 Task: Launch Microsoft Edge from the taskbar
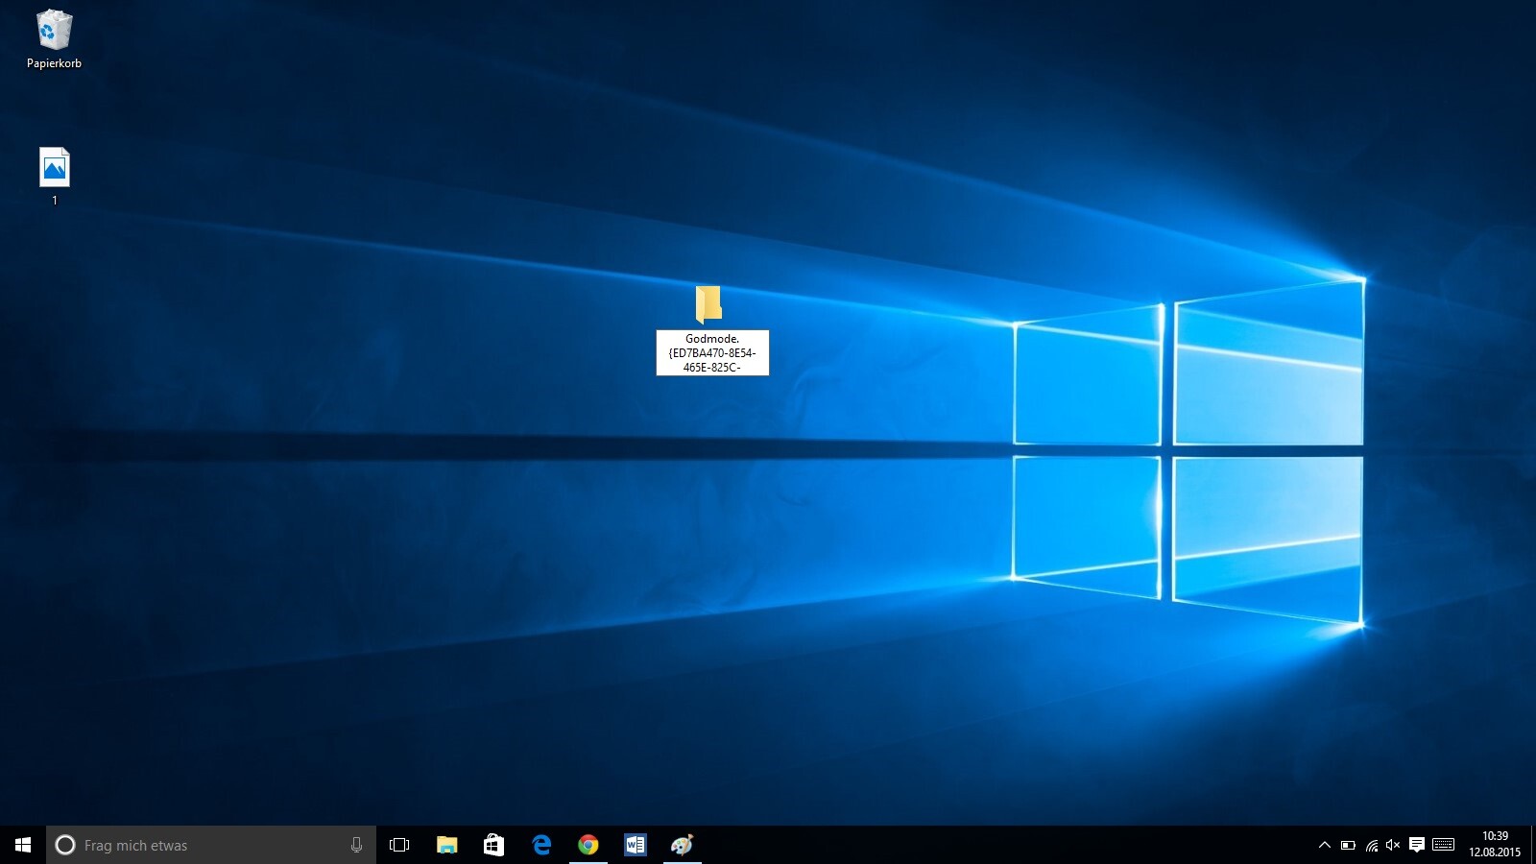(541, 845)
